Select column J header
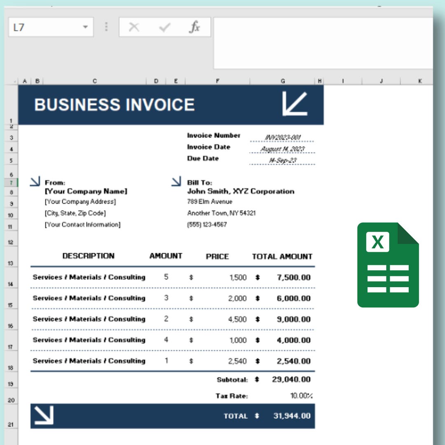 pos(381,81)
